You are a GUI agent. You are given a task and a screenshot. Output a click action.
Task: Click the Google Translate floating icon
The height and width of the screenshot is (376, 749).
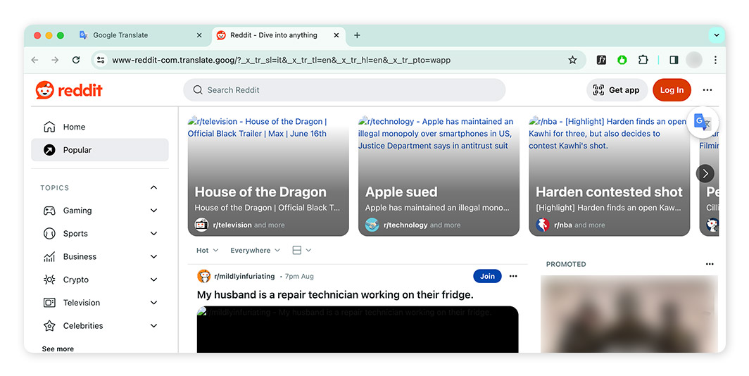(702, 122)
